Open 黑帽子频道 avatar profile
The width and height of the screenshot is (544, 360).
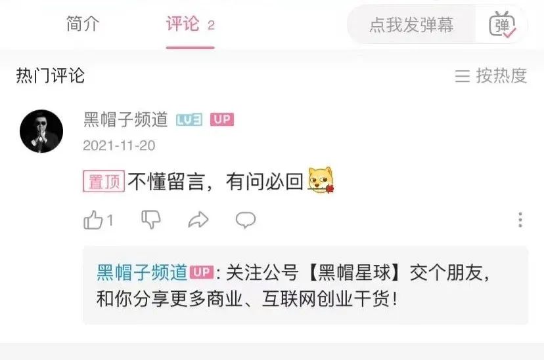tap(41, 131)
